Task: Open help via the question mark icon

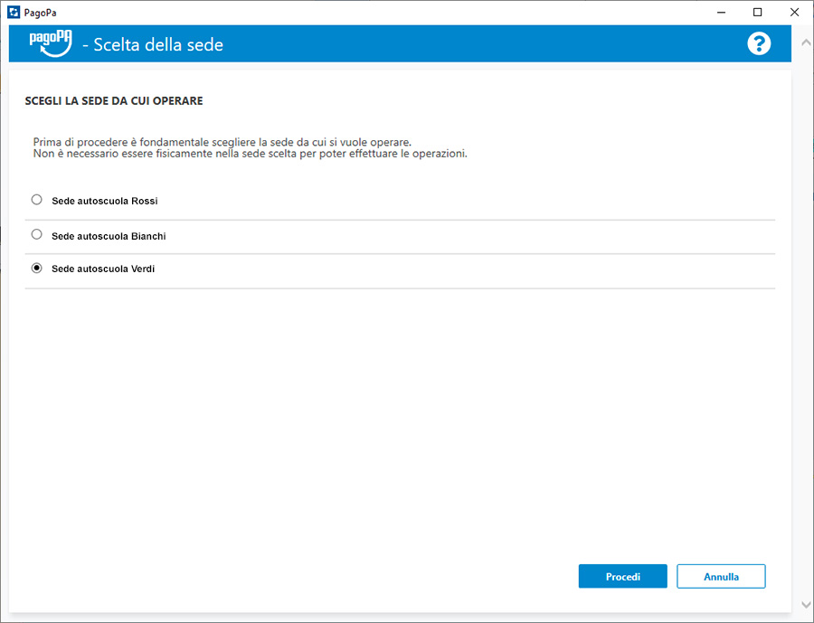Action: [759, 43]
